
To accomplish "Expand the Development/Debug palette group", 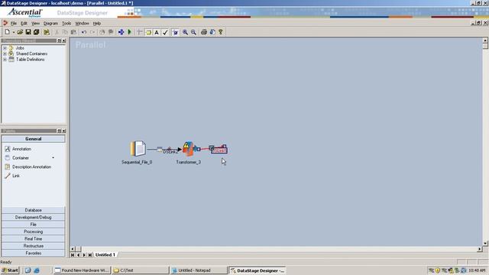I will 34,218.
